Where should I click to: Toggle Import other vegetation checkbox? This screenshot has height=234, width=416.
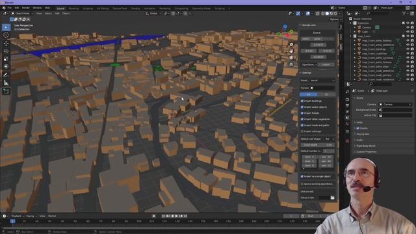(302, 119)
